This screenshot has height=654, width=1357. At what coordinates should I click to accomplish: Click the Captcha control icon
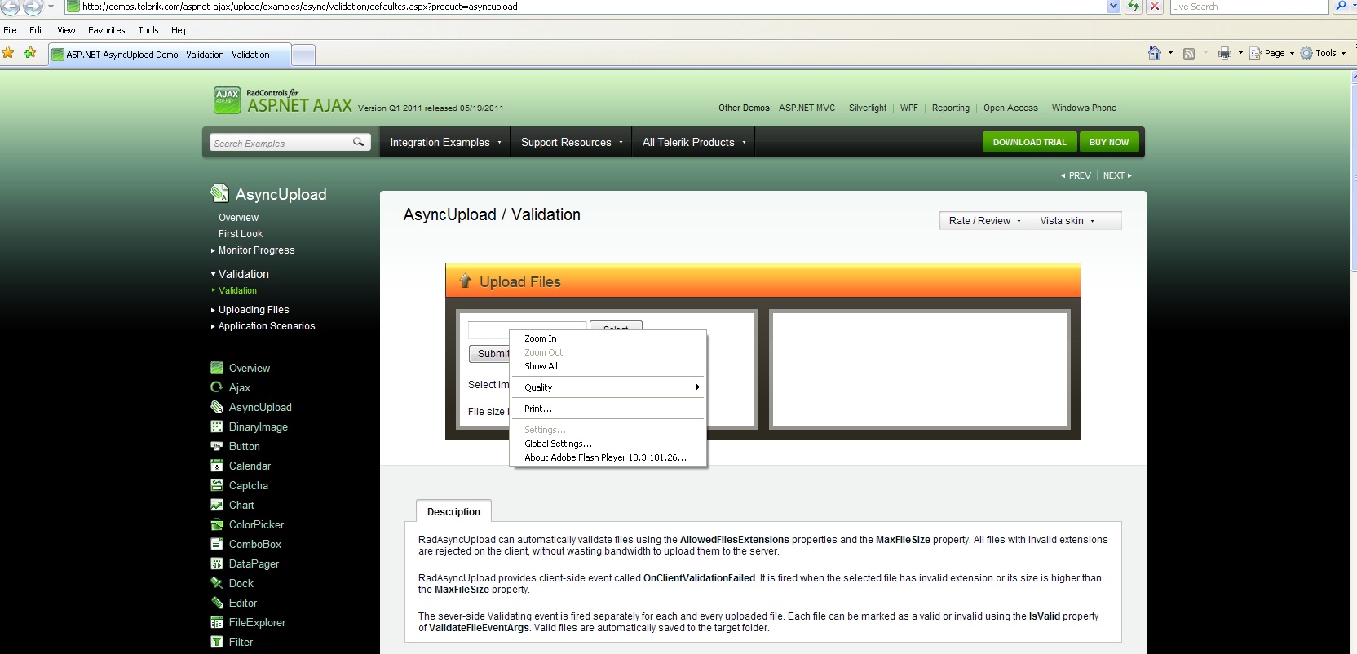216,485
